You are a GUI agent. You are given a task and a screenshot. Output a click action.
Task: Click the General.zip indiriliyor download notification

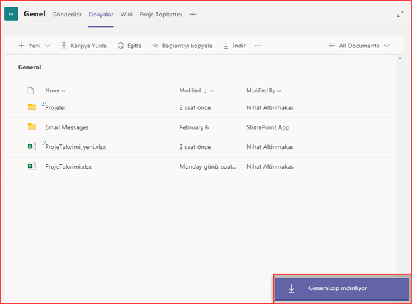coord(342,288)
